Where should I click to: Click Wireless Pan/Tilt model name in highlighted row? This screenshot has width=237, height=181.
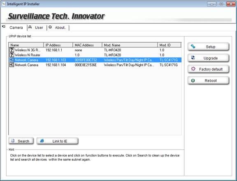(129, 60)
